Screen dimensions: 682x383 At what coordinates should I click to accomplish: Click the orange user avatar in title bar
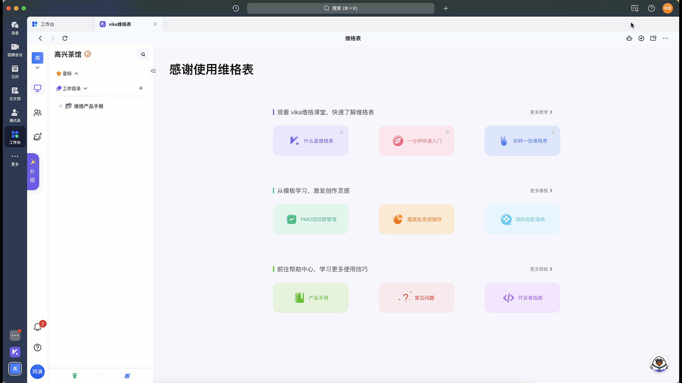pos(668,8)
